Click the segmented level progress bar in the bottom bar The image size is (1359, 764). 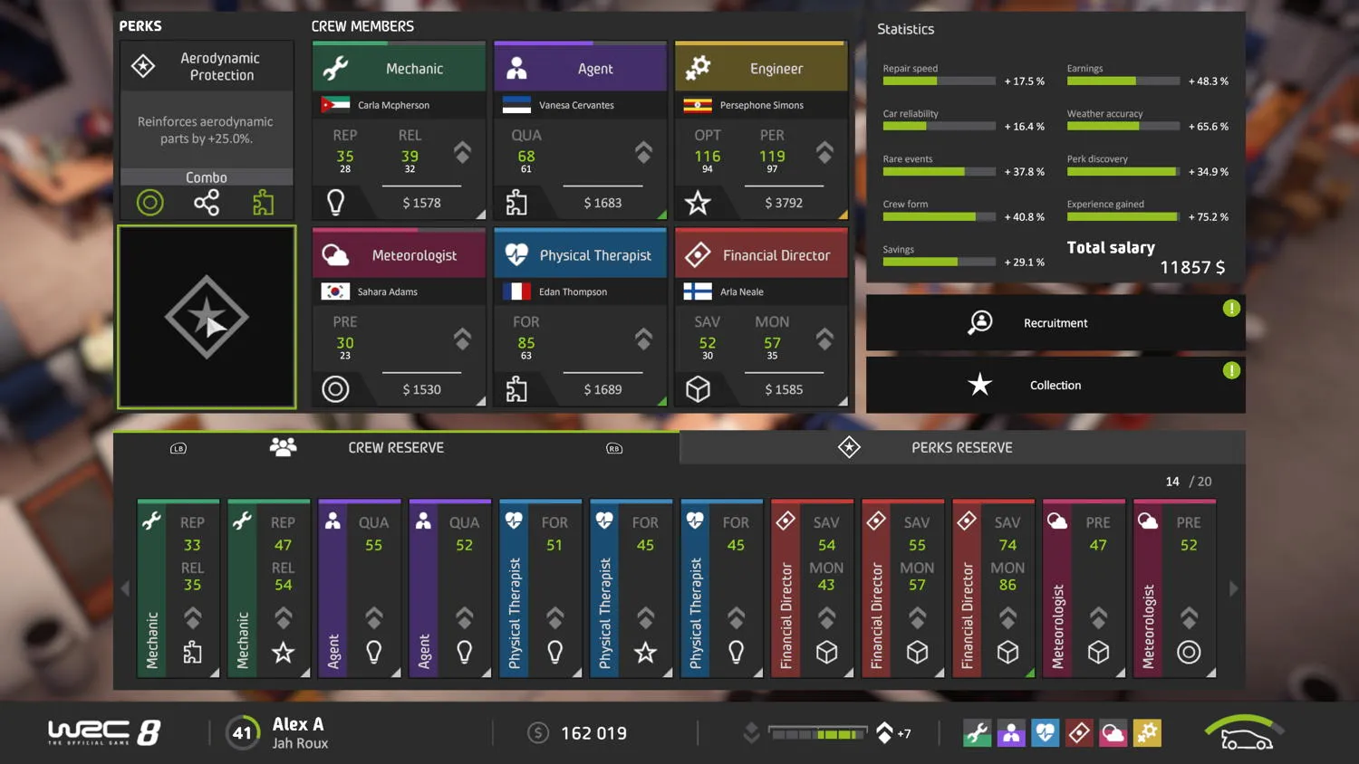click(x=817, y=733)
